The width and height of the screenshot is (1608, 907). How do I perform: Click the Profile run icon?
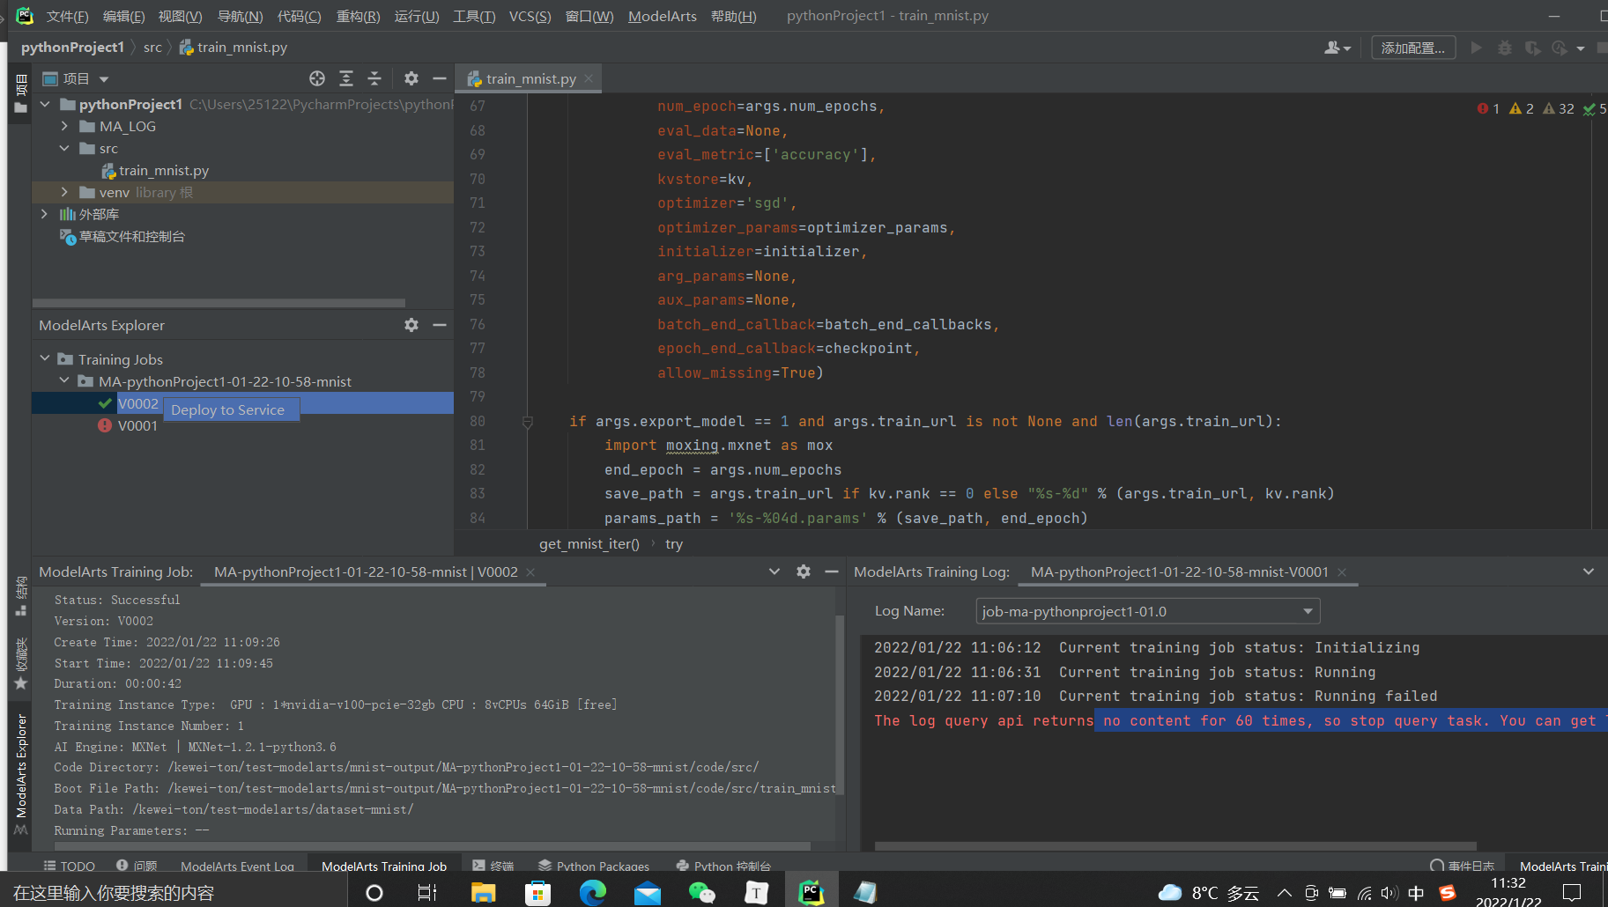tap(1560, 48)
